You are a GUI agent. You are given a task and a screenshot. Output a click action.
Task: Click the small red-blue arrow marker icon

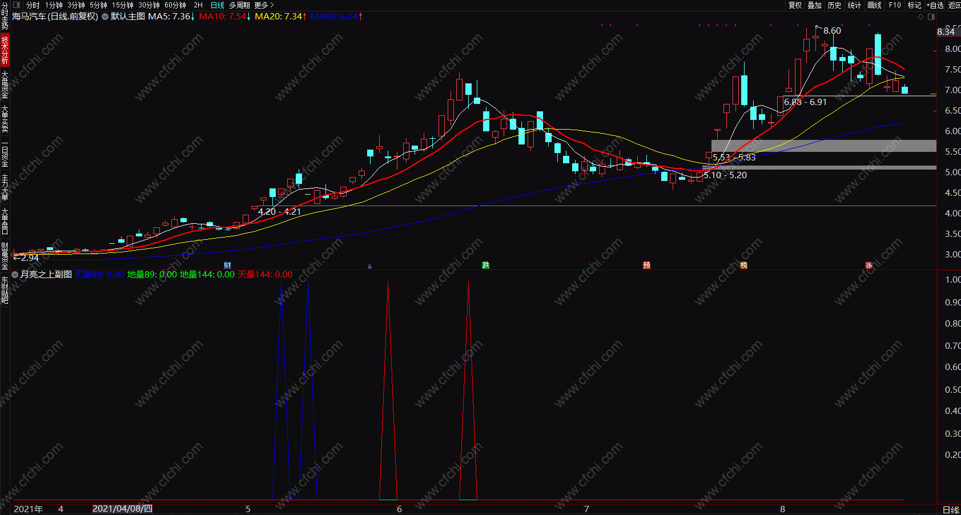(x=369, y=266)
